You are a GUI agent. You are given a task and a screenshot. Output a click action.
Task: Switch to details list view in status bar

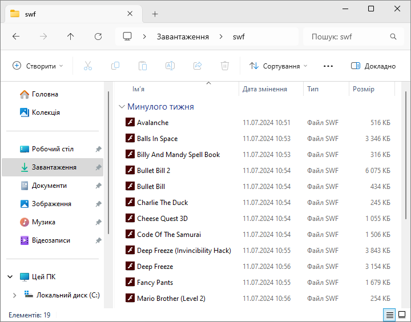coord(390,315)
